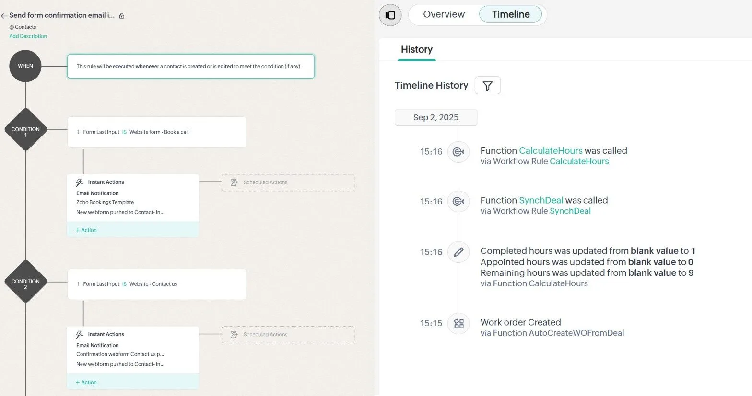Open the Timeline History filter
This screenshot has width=752, height=396.
(x=487, y=86)
